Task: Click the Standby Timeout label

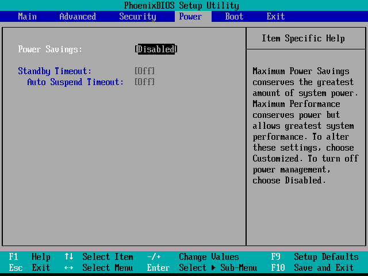Action: (x=55, y=71)
